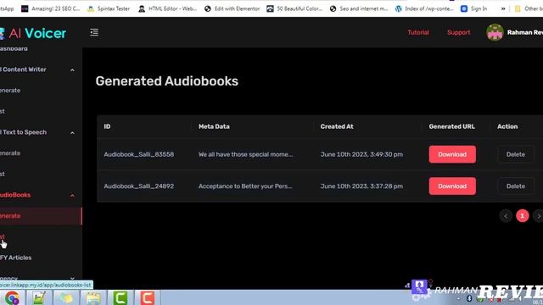The width and height of the screenshot is (543, 305).
Task: Open the Tutorial link
Action: pyautogui.click(x=418, y=32)
